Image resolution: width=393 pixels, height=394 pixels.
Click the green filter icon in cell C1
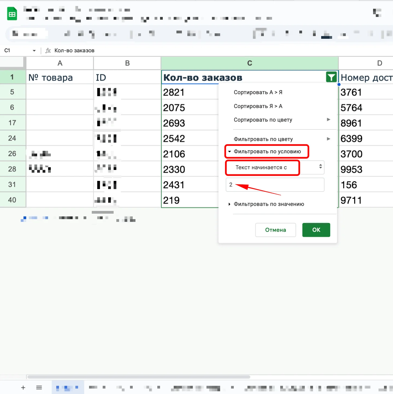(x=331, y=77)
